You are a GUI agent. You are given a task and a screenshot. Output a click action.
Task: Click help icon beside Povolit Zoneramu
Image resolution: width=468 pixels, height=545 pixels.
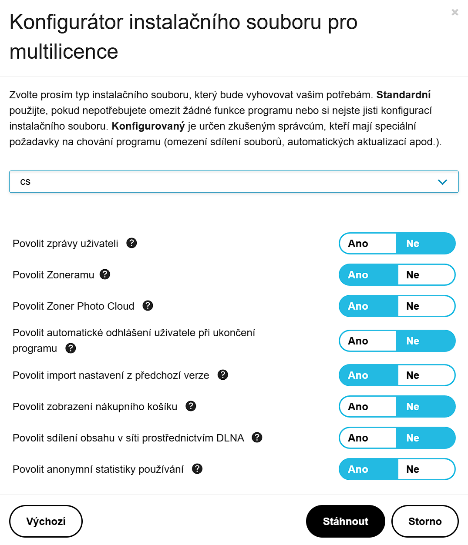(x=105, y=274)
